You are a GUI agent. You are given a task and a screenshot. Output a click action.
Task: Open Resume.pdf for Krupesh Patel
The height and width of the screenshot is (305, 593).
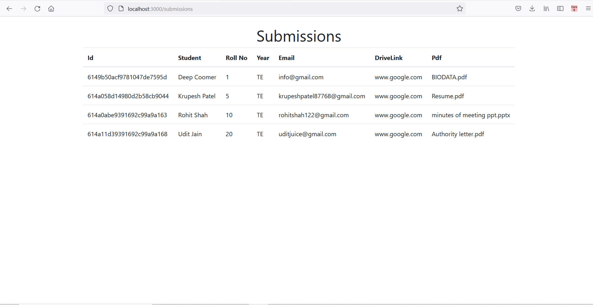pyautogui.click(x=448, y=96)
